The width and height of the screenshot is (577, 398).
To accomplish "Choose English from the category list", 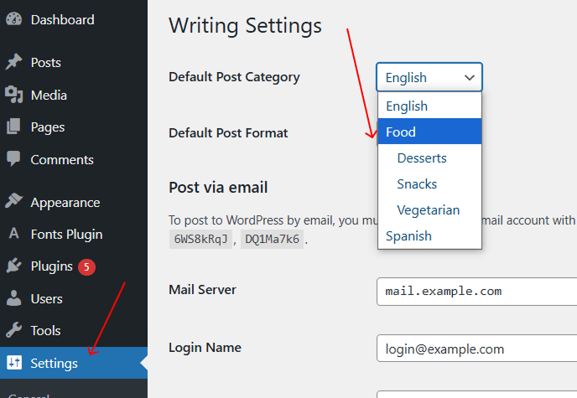I will tap(429, 106).
